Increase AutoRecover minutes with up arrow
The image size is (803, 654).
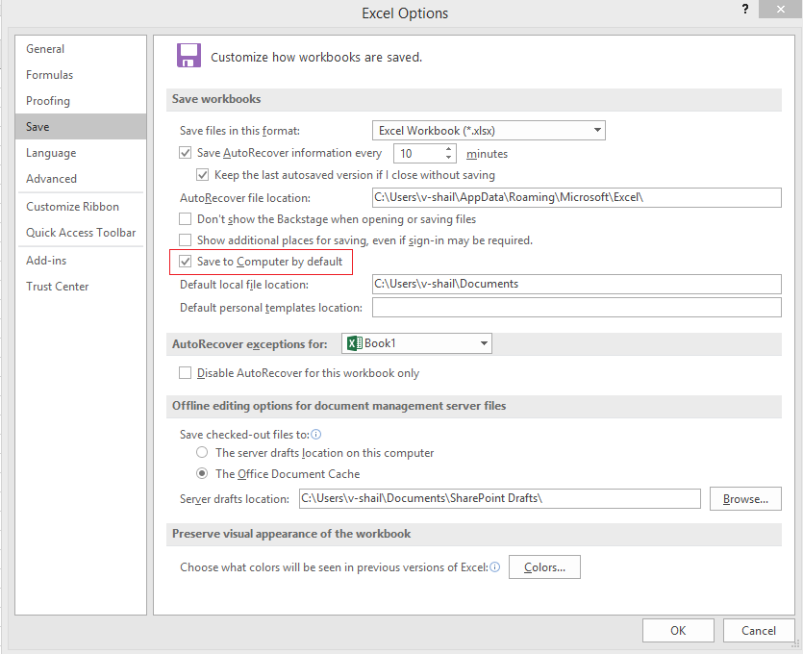tap(448, 149)
